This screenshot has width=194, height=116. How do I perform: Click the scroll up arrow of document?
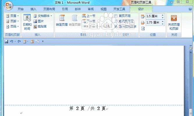pyautogui.click(x=191, y=52)
